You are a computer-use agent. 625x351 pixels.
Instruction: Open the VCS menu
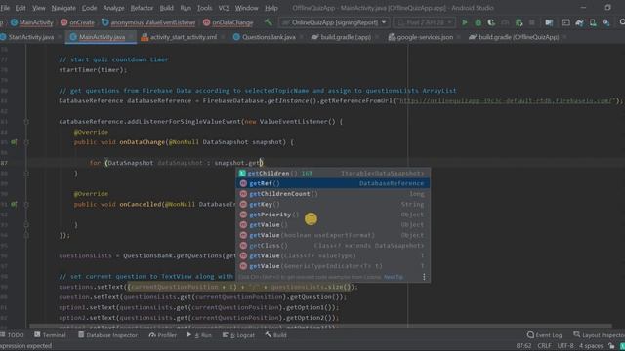(x=224, y=8)
